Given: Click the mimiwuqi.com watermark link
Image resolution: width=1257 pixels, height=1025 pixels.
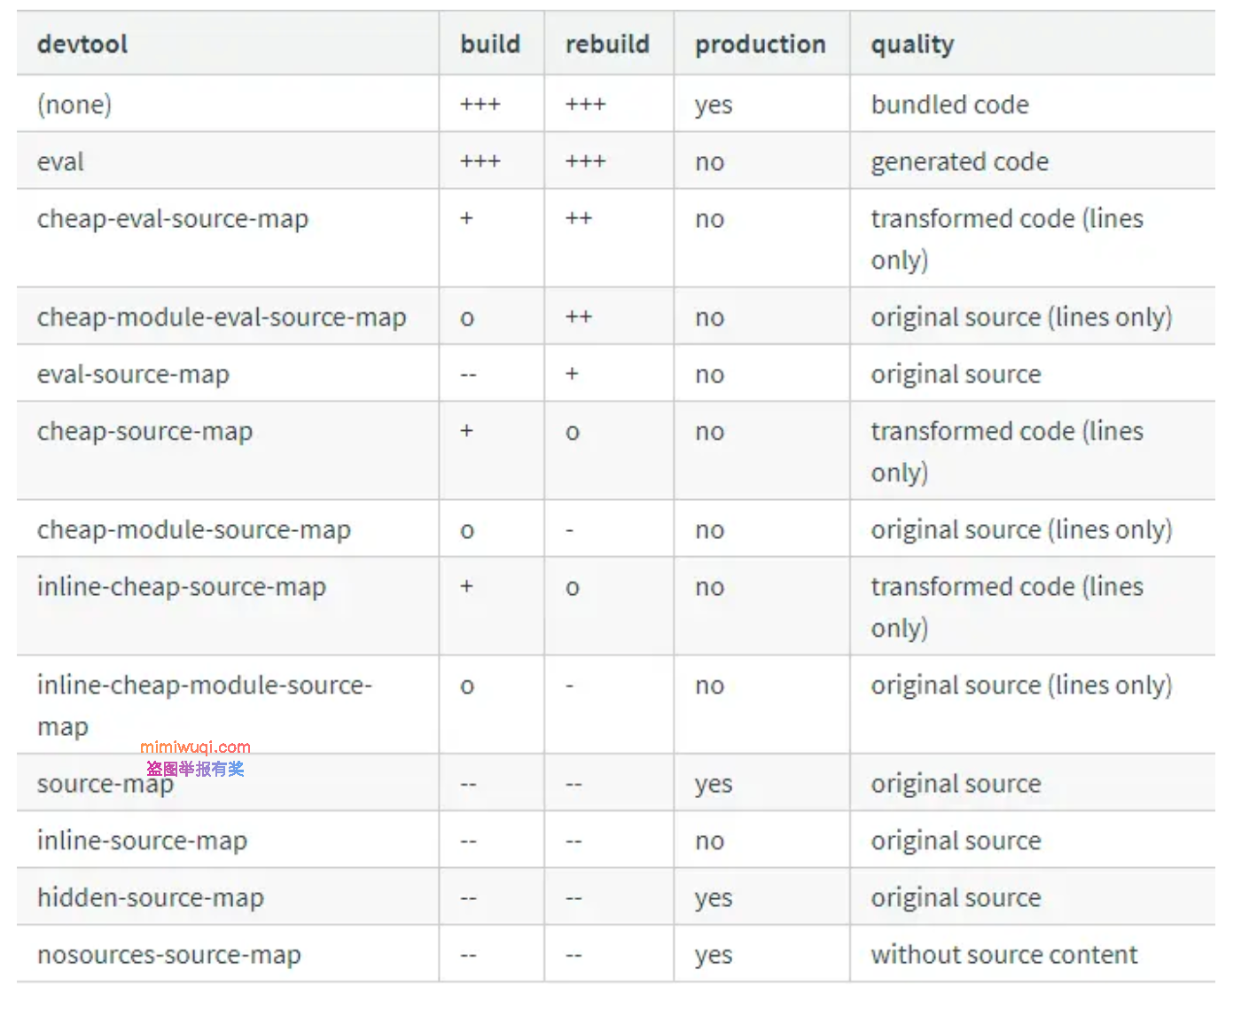Looking at the screenshot, I should pyautogui.click(x=195, y=747).
